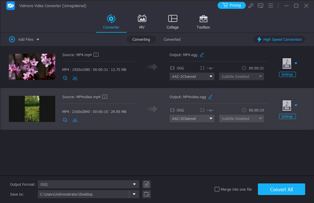Open AAC-2Channel dropdown for MP4video.mp4

pyautogui.click(x=192, y=119)
